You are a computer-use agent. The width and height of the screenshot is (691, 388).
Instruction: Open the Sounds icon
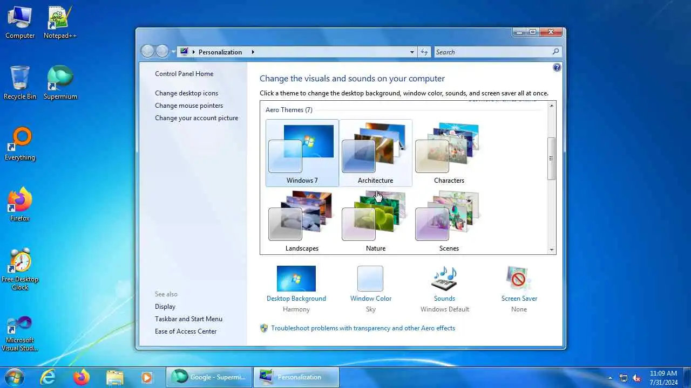444,279
